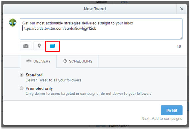Click the tweet box resize grip

click(181, 38)
